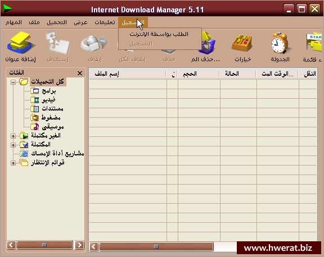Click the categories panel horizontal scrollbar thumb

44,245
